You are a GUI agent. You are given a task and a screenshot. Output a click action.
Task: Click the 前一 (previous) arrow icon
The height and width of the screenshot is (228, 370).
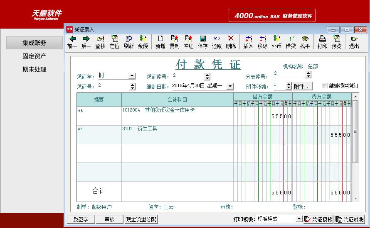72,39
